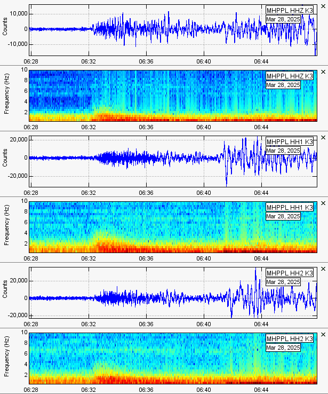Click the 06:44 time tick under HH2 spectrogram

click(261, 390)
